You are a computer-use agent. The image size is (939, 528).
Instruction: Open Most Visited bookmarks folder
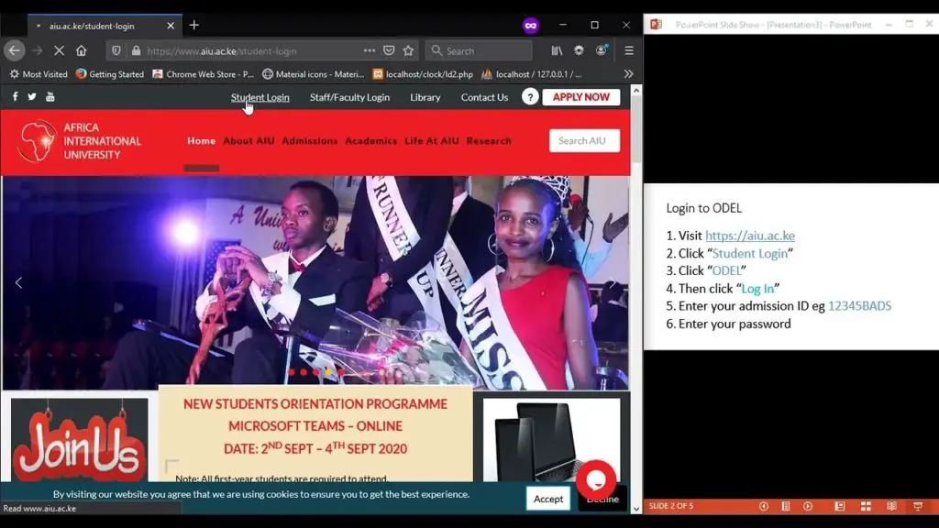(x=39, y=74)
